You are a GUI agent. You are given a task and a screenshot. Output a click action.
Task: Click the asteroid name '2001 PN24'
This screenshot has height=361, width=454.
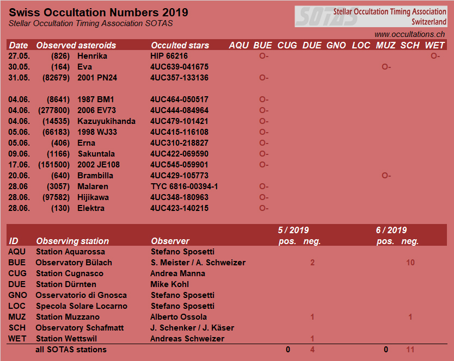point(97,78)
